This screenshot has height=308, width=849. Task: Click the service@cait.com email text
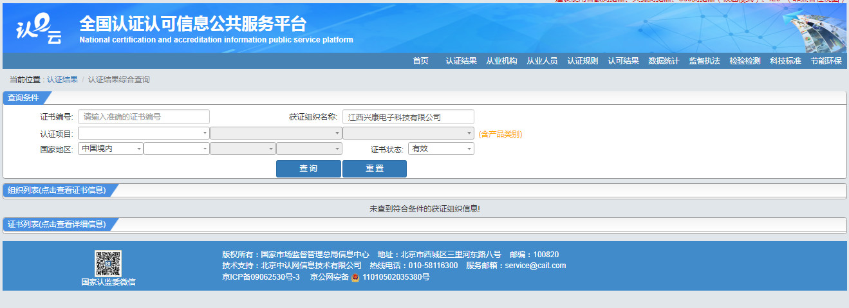pos(536,266)
